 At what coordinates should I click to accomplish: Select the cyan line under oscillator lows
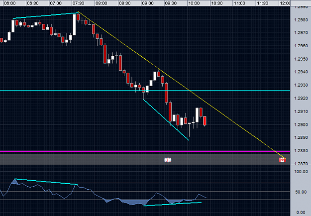[x=172, y=204]
